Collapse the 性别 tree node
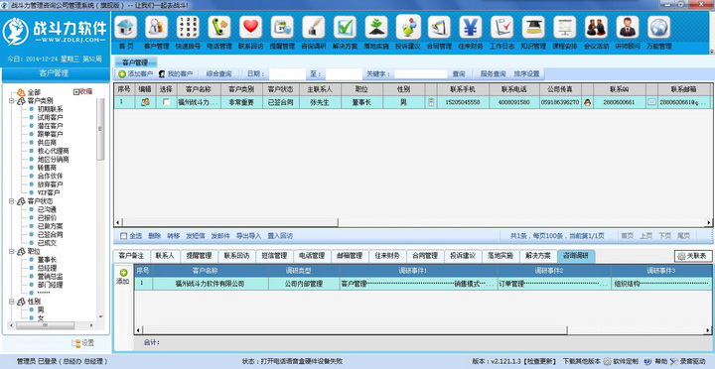This screenshot has height=369, width=715. pos(11,302)
